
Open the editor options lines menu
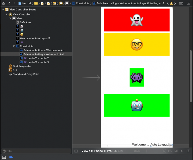[181, 3]
